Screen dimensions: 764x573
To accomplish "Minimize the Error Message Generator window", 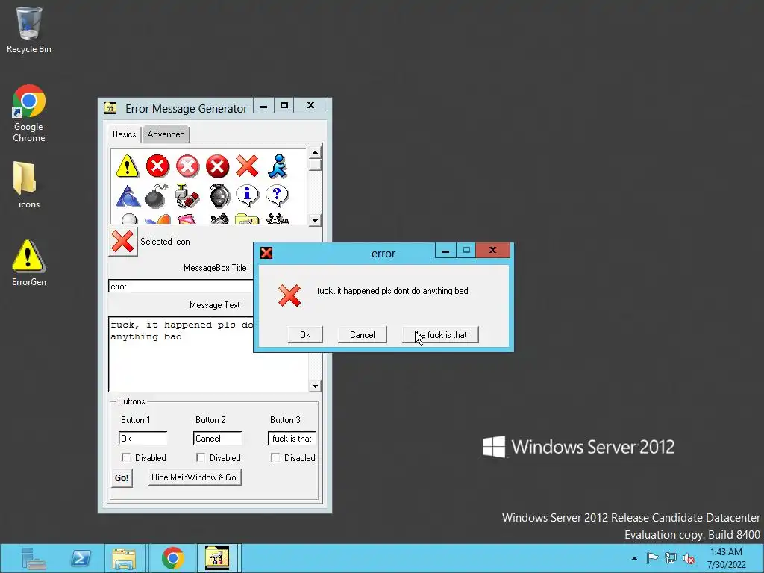I will (x=263, y=106).
